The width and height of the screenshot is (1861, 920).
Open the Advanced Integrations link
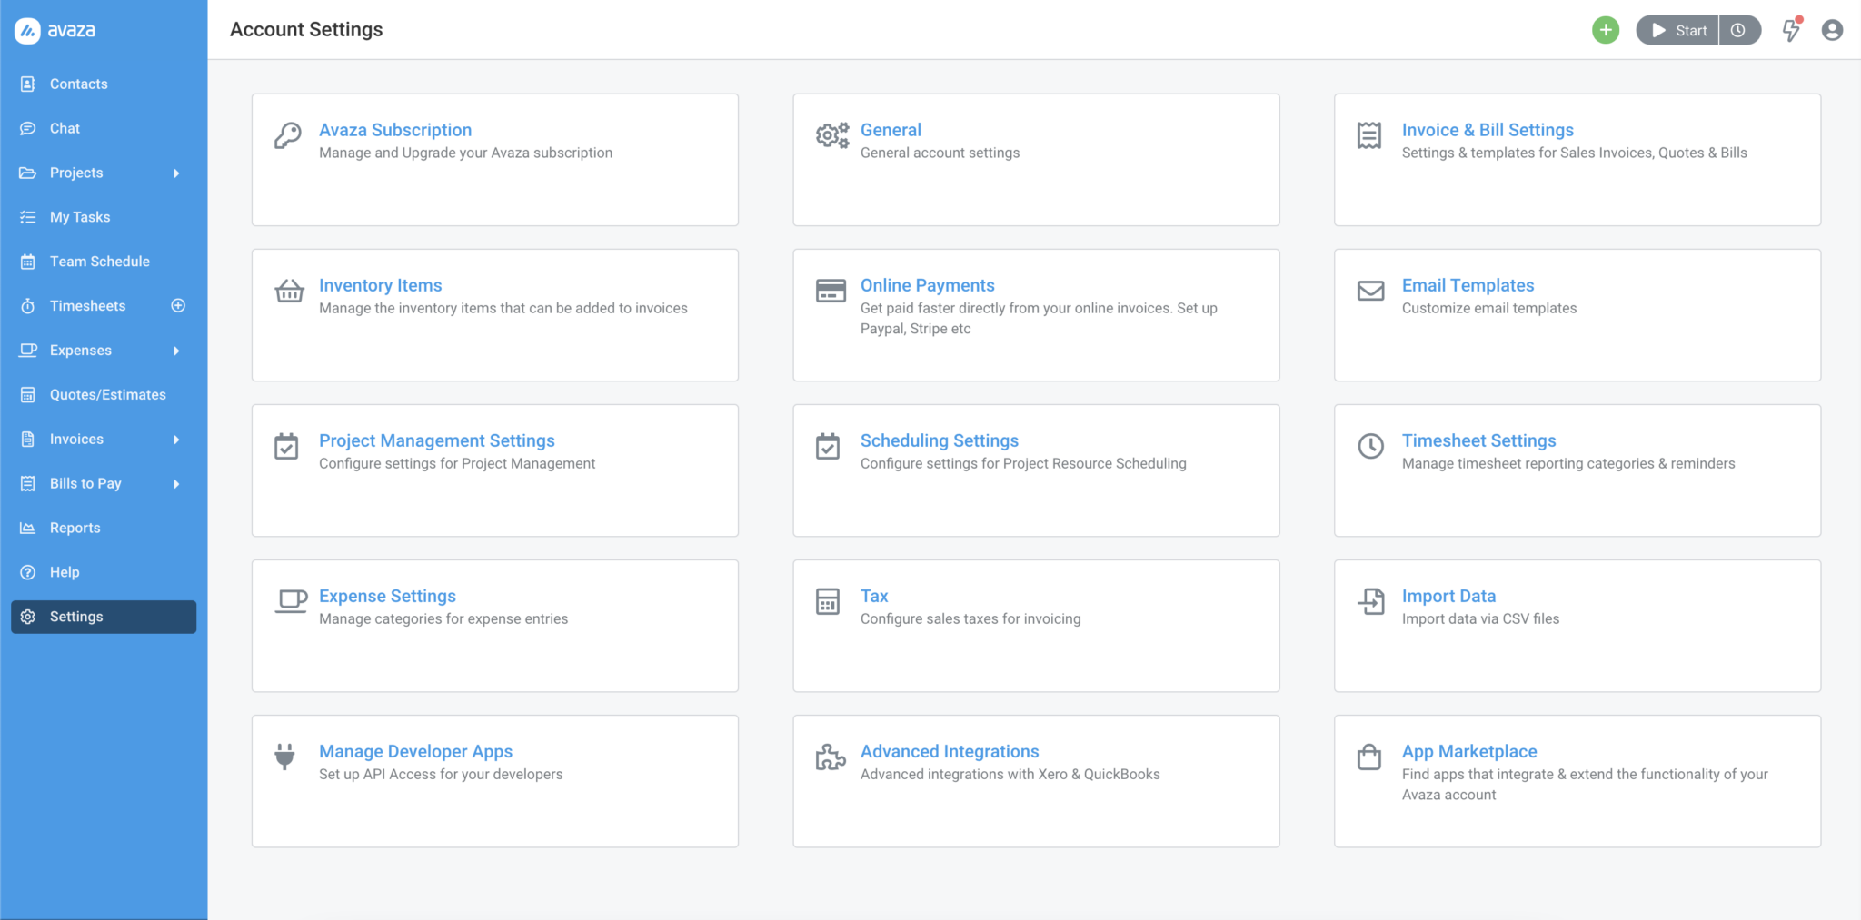coord(950,751)
